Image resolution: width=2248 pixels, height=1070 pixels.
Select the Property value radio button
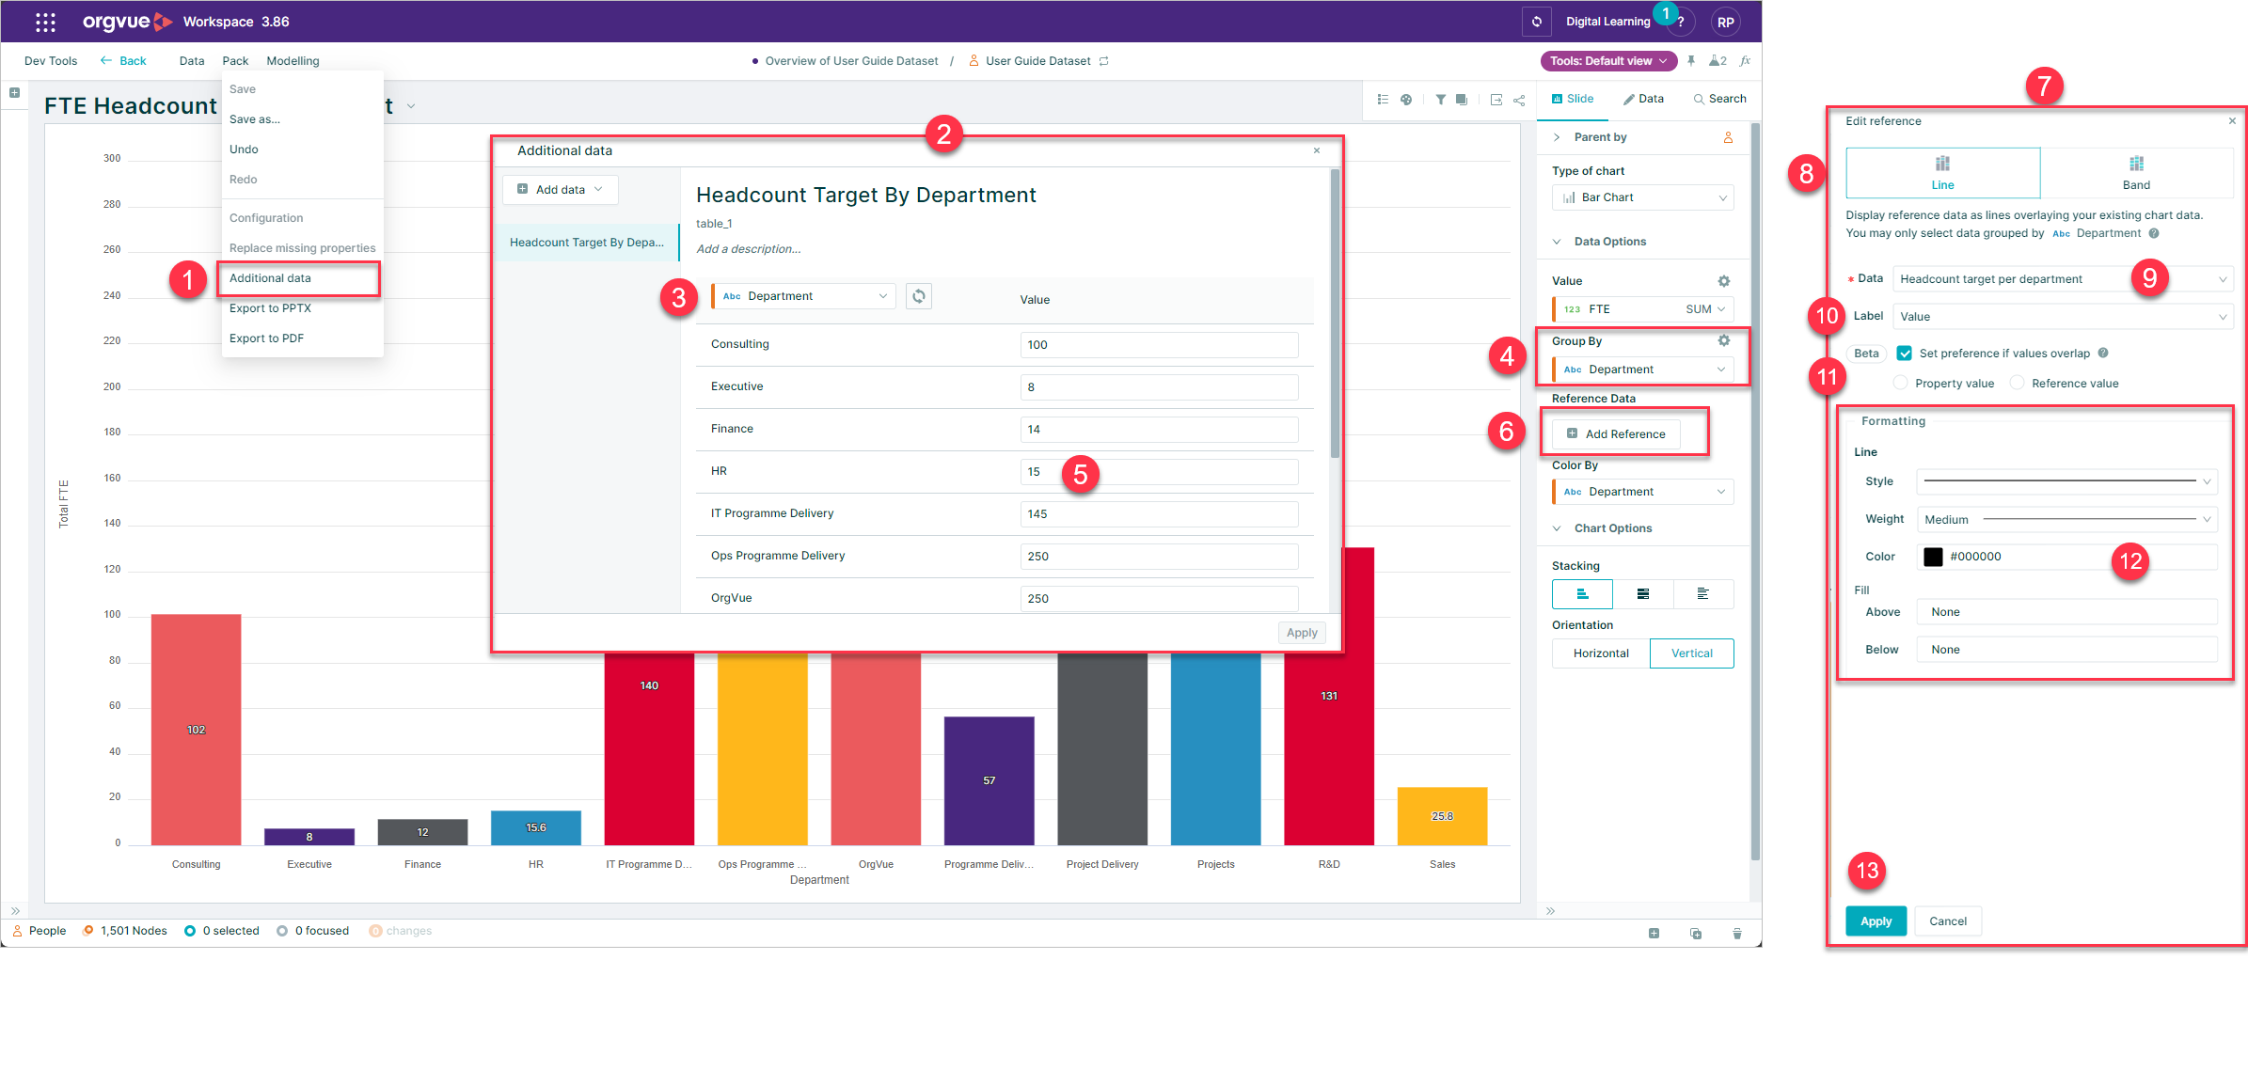pyautogui.click(x=1901, y=383)
